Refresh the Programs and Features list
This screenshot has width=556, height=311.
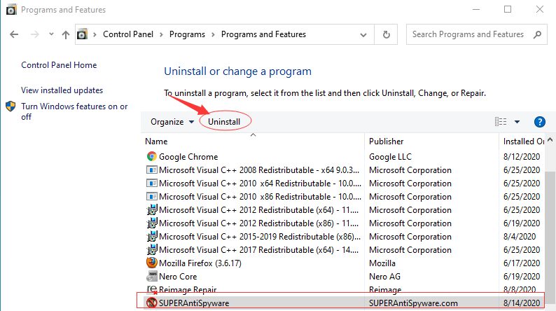(386, 34)
